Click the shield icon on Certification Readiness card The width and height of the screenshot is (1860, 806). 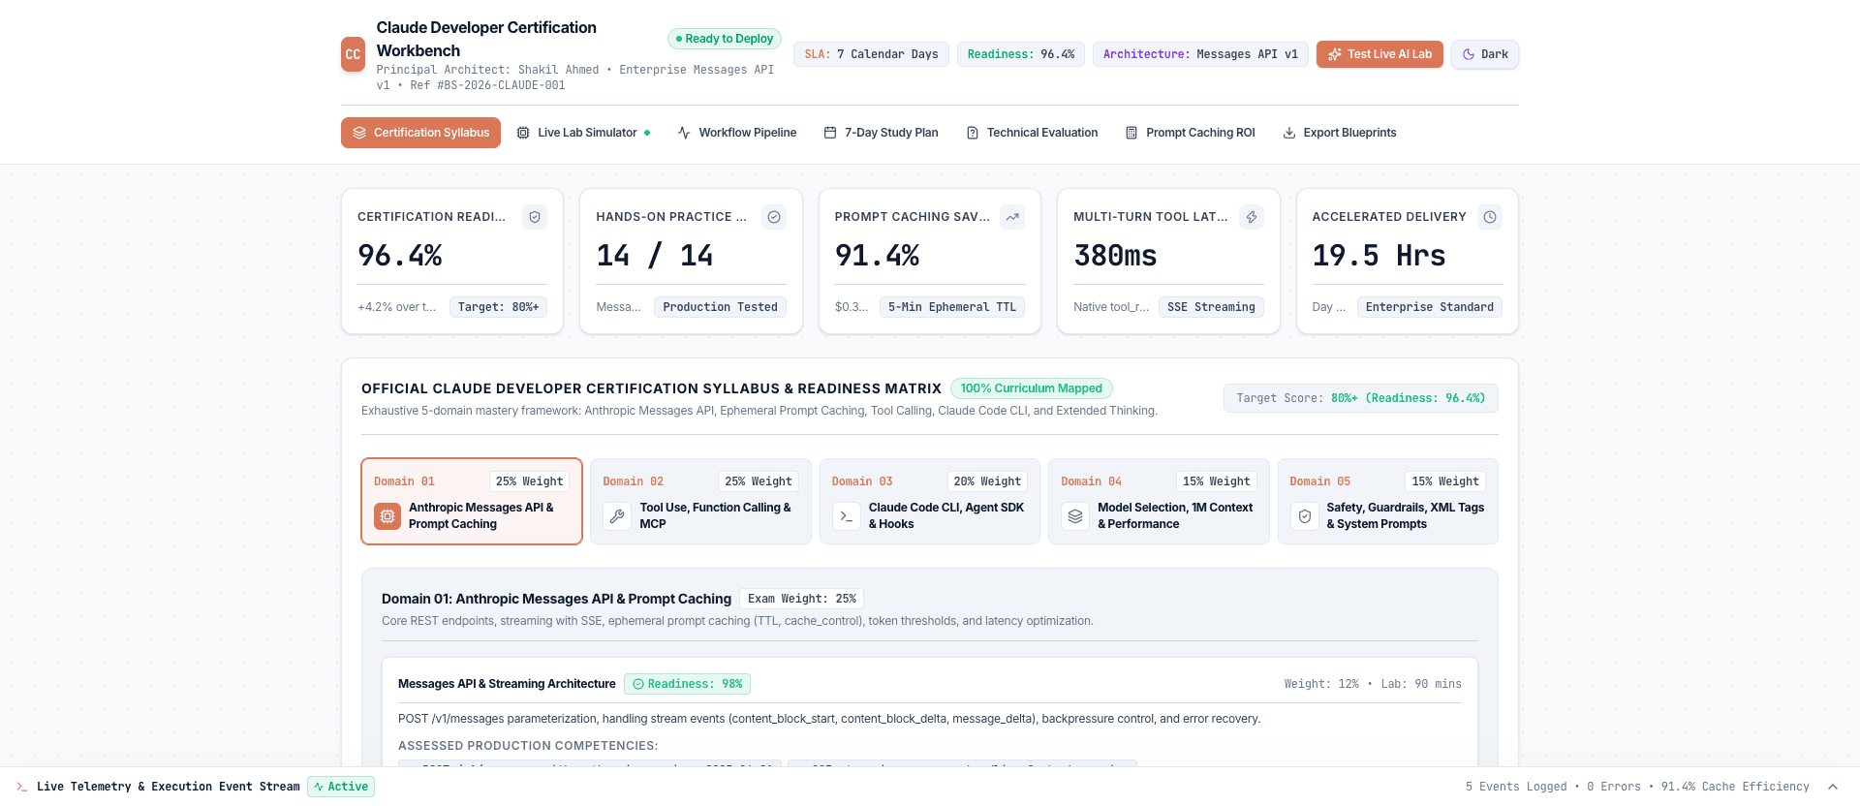(x=535, y=217)
